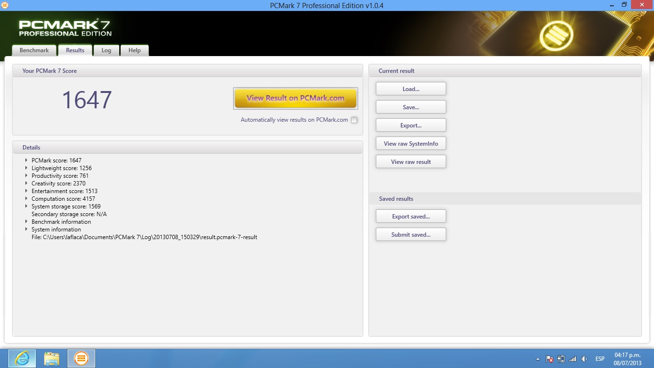Screen dimensions: 654x368
Task: Expand the Productivity score row
Action: 26,175
